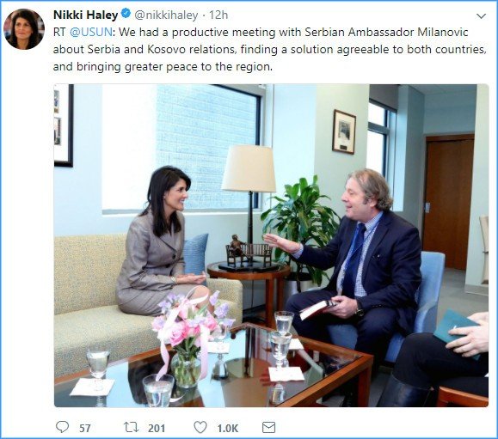View the 1.0K likes count
The image size is (498, 439).
tap(228, 428)
